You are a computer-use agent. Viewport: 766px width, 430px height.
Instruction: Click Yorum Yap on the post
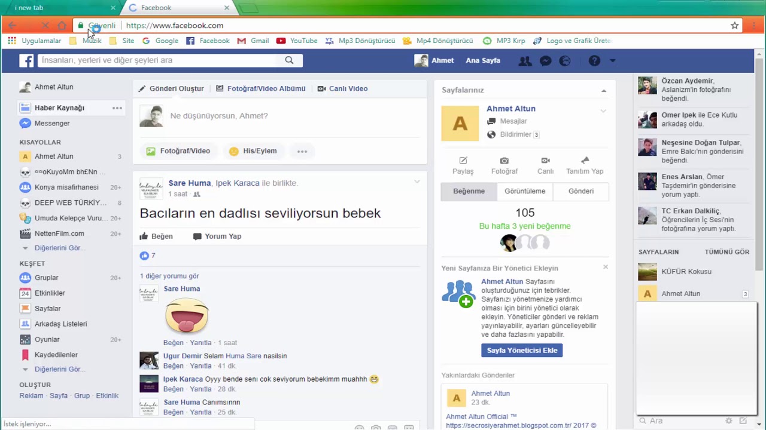click(217, 236)
